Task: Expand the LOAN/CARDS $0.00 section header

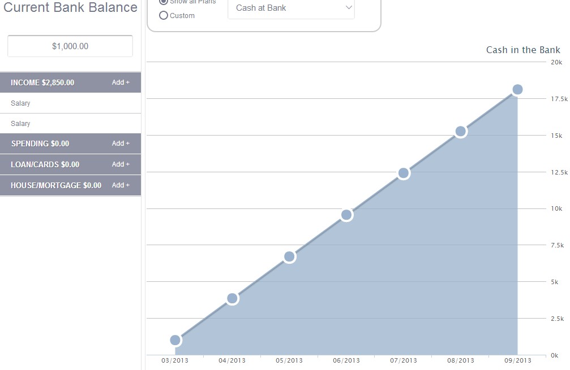Action: coord(45,164)
